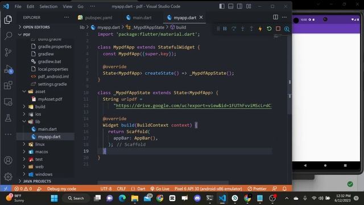
Task: Collapse the PDF project section
Action: tap(24, 35)
